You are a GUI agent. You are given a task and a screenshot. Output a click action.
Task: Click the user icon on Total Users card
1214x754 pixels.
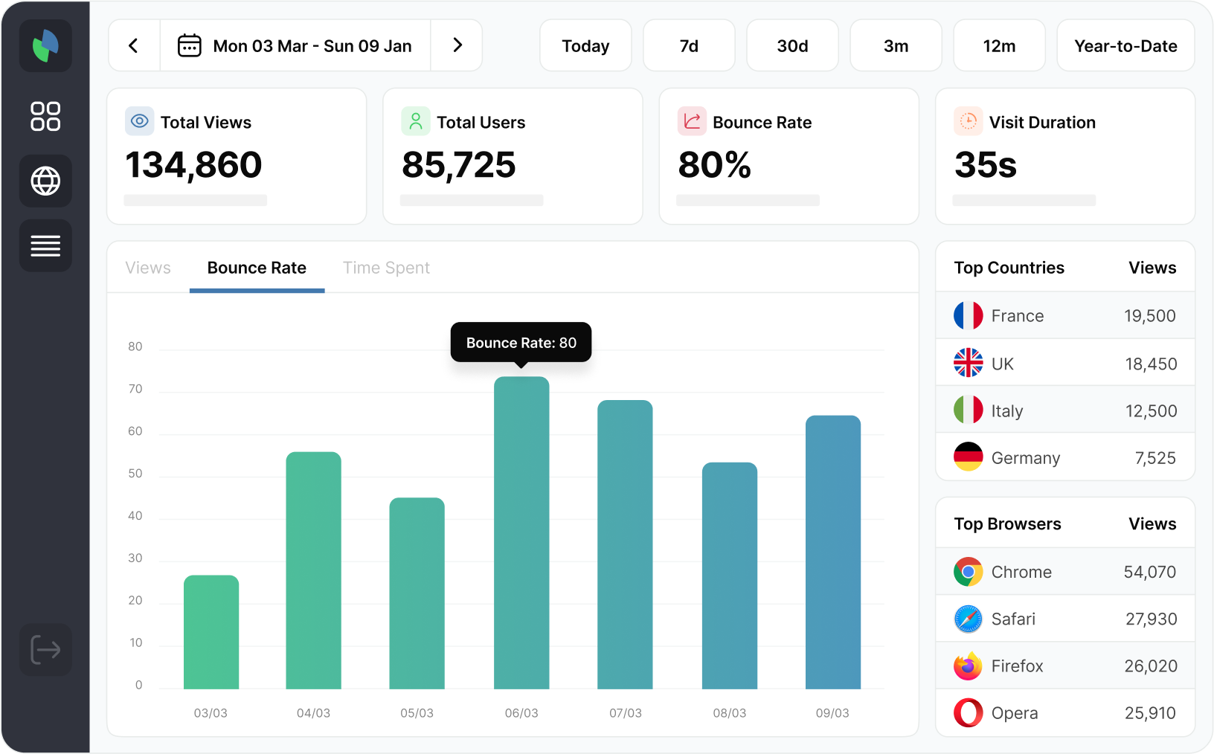416,120
